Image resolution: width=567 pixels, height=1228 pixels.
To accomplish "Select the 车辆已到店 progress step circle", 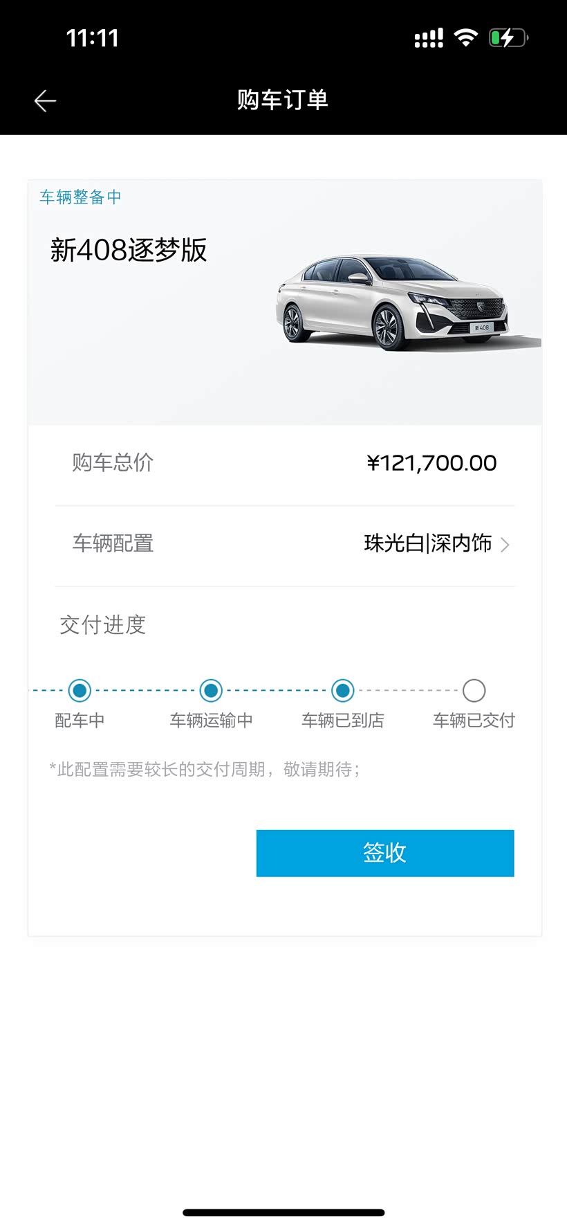I will [342, 690].
